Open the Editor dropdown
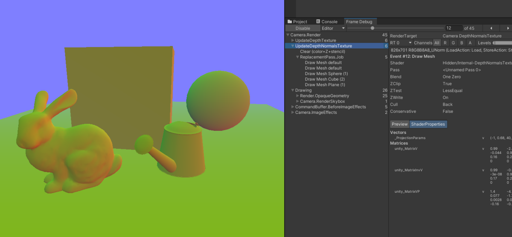Image resolution: width=512 pixels, height=237 pixels. pos(333,28)
